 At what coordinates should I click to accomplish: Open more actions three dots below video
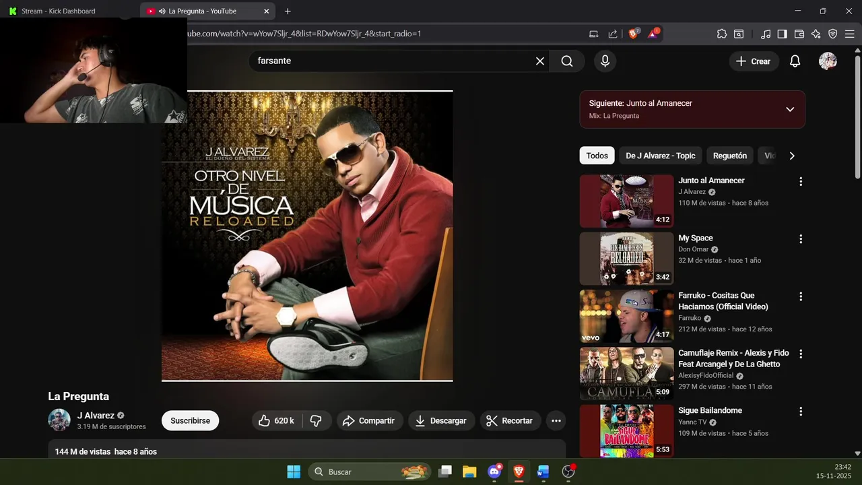pyautogui.click(x=556, y=420)
